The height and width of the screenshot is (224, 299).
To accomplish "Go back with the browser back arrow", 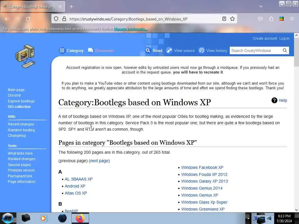I will tap(7, 19).
